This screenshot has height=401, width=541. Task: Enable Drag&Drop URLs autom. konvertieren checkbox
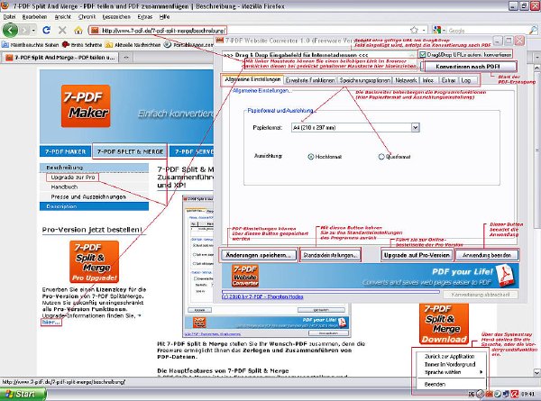423,54
